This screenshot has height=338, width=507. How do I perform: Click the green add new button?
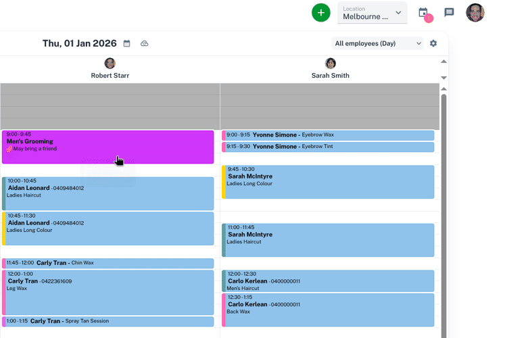point(321,12)
